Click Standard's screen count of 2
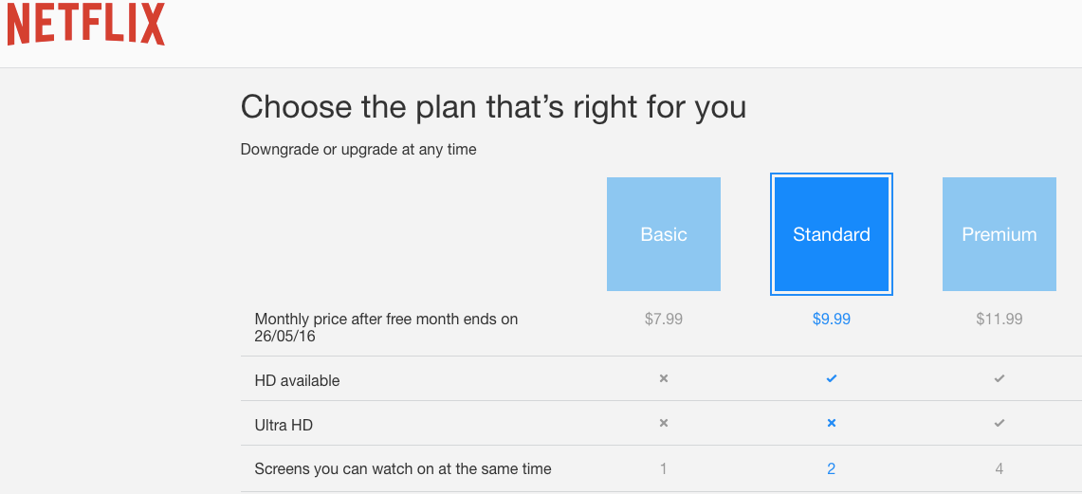 [x=832, y=468]
